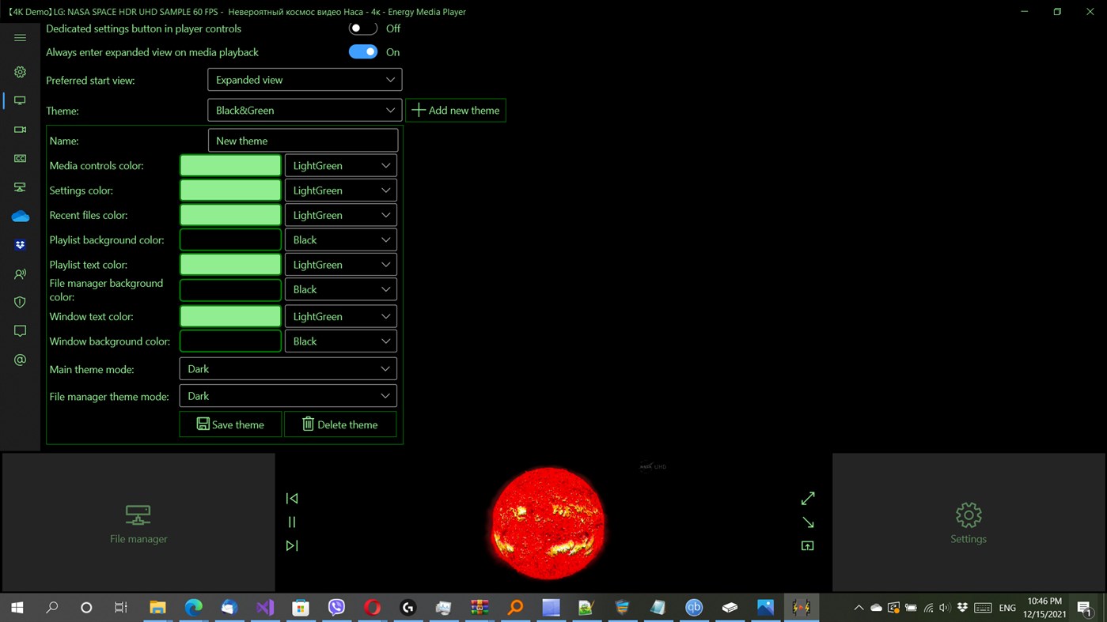Open the feedback comment sidebar icon
1107x622 pixels.
click(x=20, y=330)
